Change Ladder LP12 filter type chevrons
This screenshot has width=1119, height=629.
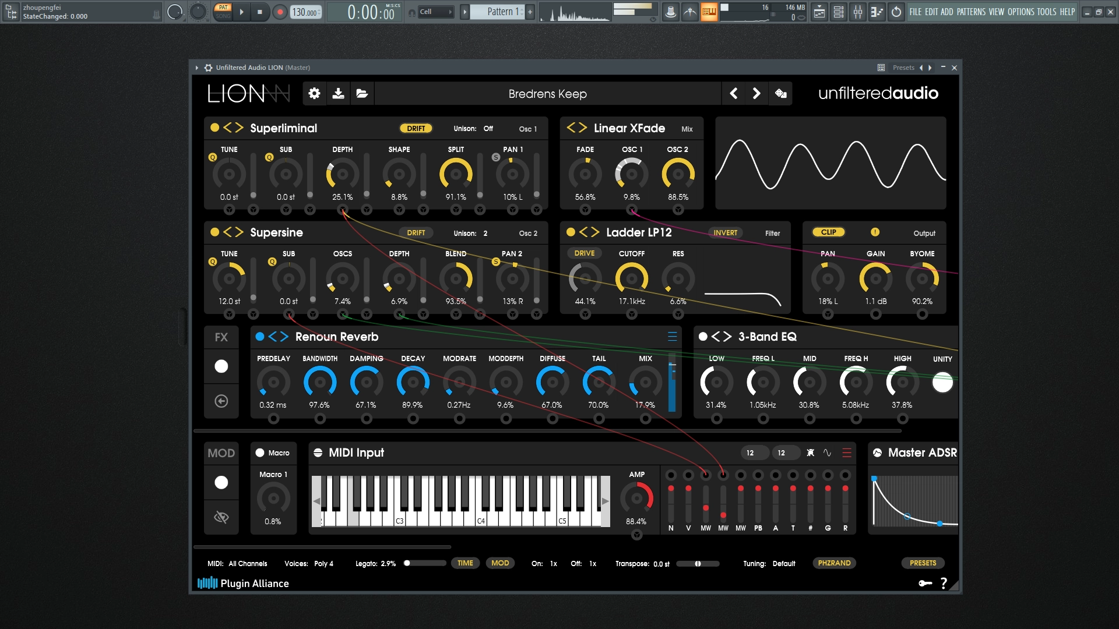[589, 232]
